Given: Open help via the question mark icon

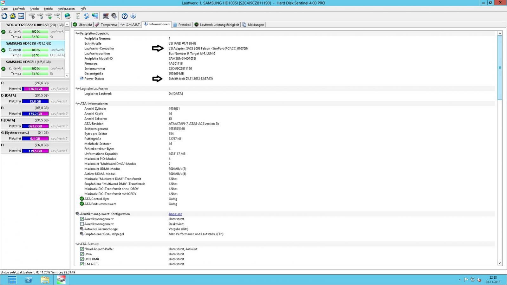Looking at the screenshot, I should [125, 16].
